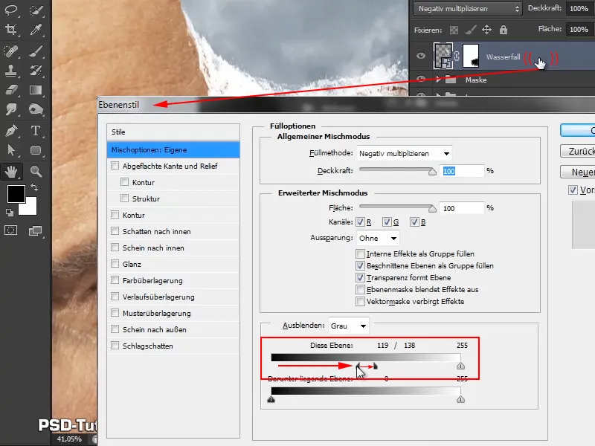Toggle the R channel checkbox
This screenshot has height=446, width=595.
360,222
